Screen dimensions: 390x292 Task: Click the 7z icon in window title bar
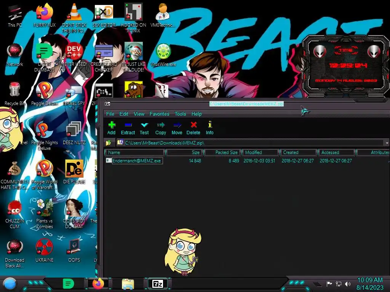[x=107, y=104]
